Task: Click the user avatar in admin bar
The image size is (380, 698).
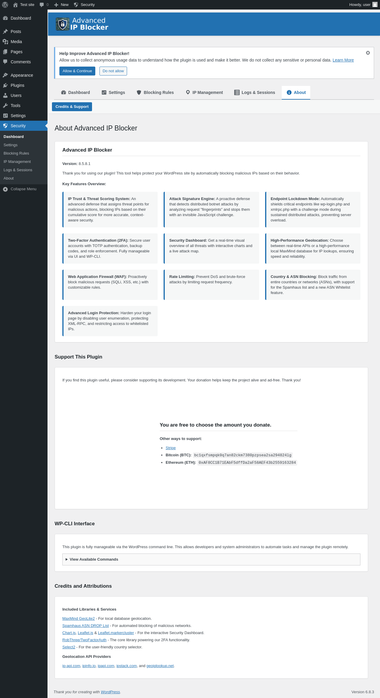Action: point(375,5)
